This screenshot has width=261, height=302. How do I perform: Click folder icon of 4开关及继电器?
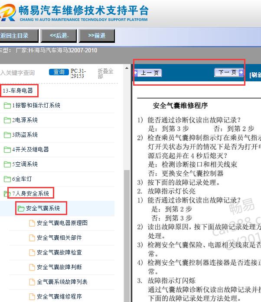pyautogui.click(x=7, y=149)
